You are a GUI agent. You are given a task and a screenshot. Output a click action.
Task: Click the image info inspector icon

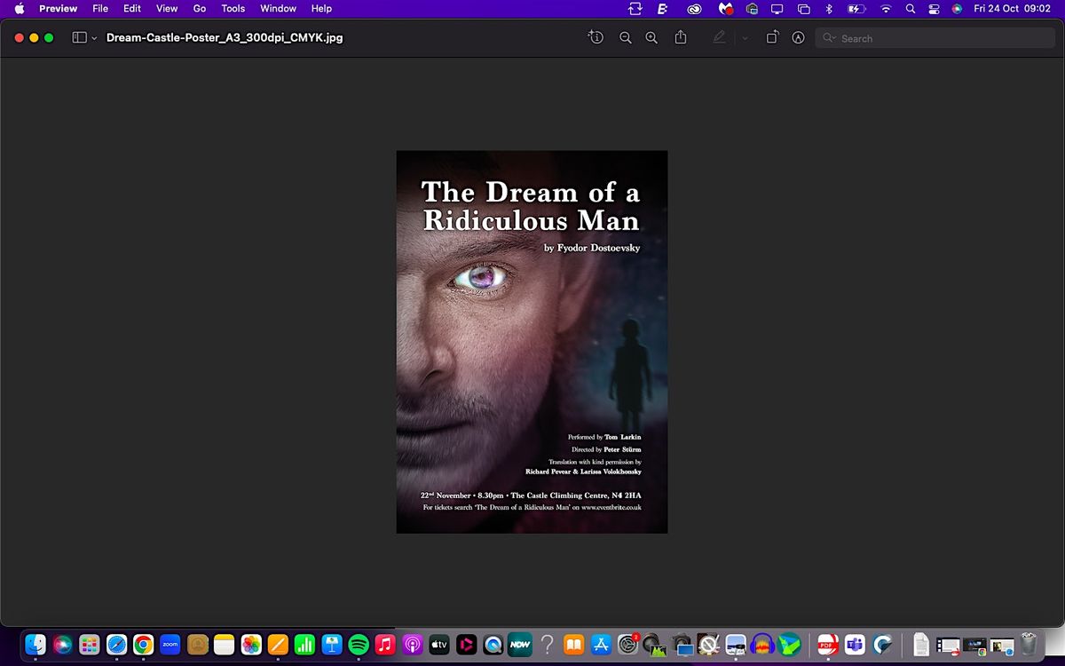(x=596, y=37)
